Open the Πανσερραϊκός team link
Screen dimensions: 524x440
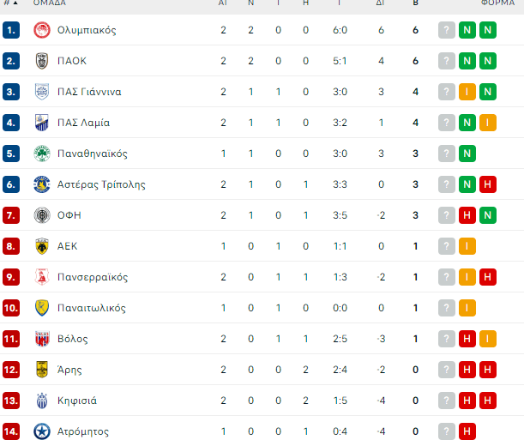[92, 277]
